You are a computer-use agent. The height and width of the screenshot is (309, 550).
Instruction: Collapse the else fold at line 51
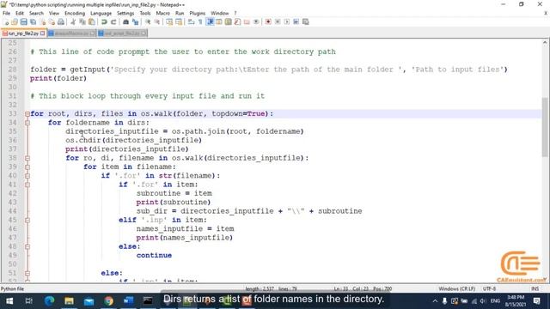point(27,273)
